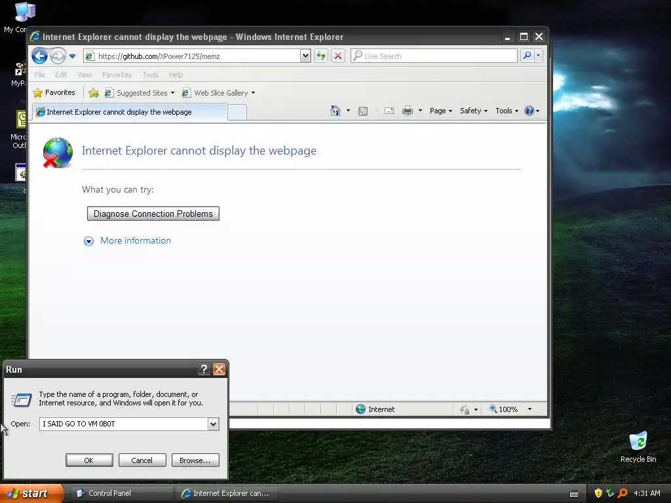
Task: Open the Page command menu
Action: (x=441, y=111)
